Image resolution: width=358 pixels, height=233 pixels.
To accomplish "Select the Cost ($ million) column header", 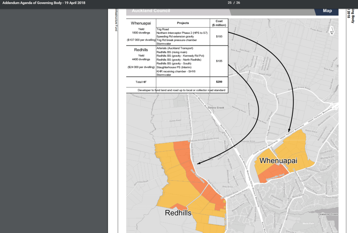I will (219, 23).
